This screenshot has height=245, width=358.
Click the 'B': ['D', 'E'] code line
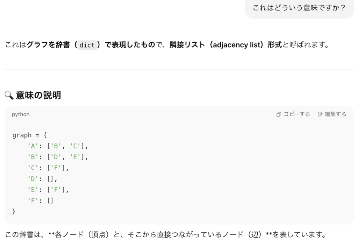(x=58, y=157)
